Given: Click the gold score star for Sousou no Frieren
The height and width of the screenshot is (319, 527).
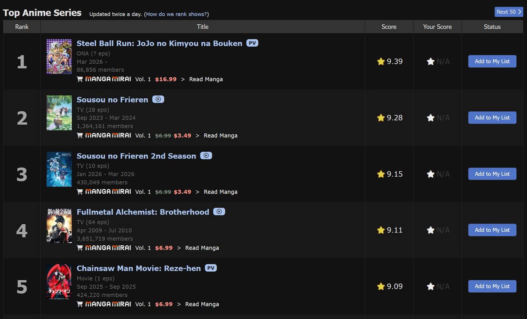Looking at the screenshot, I should tap(381, 118).
